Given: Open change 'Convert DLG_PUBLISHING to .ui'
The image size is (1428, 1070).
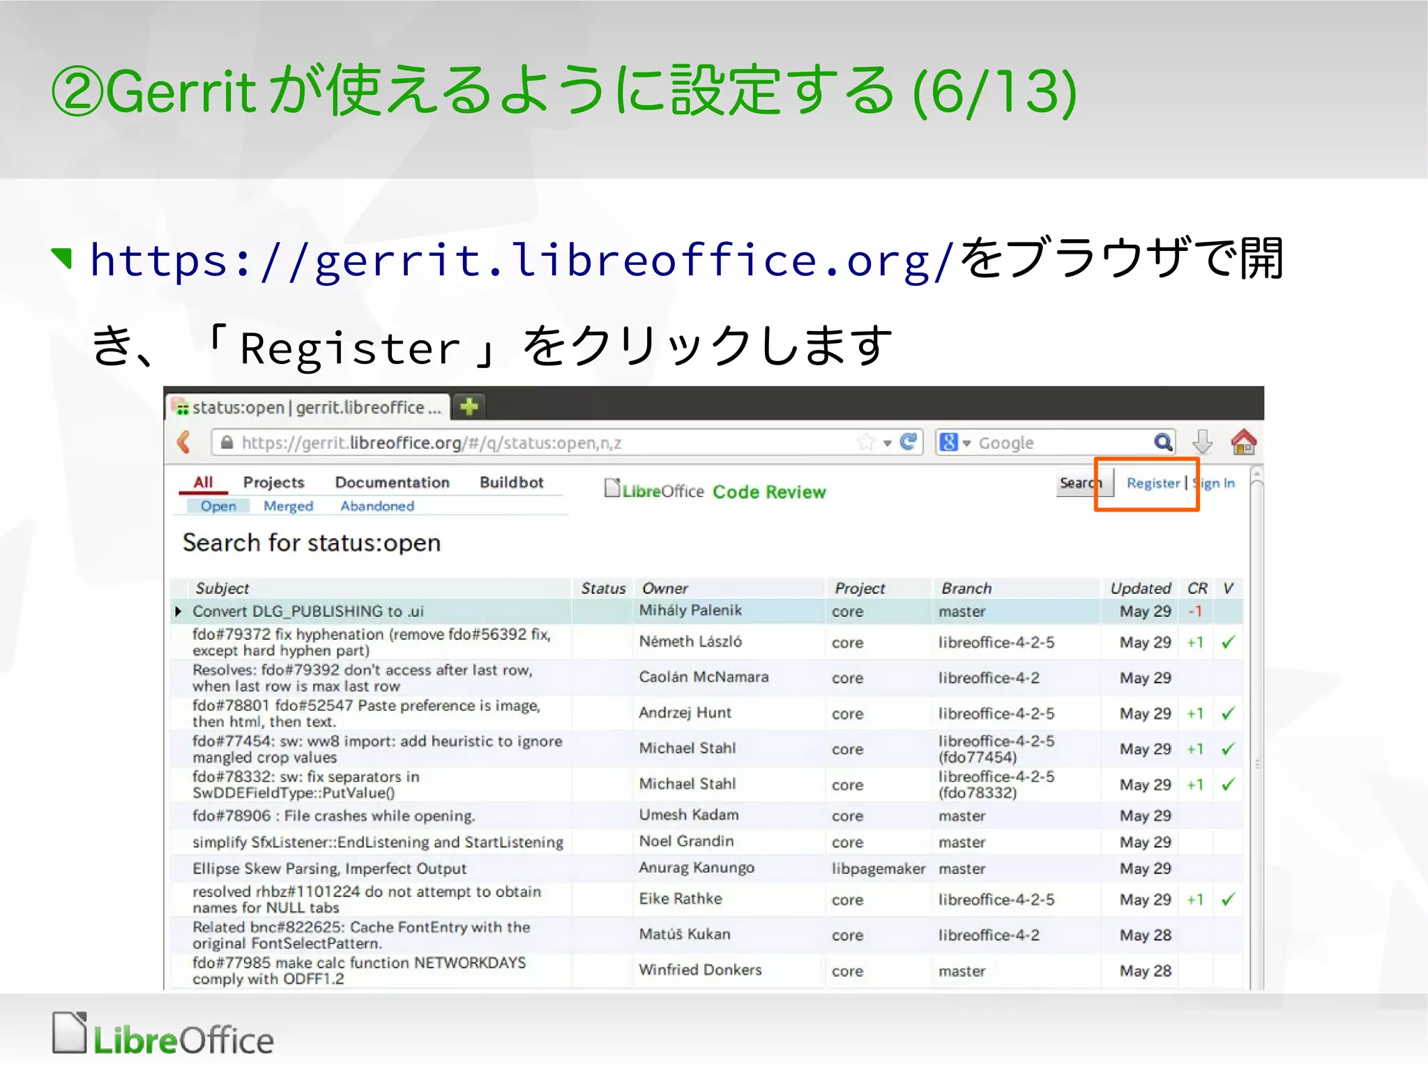Looking at the screenshot, I should click(307, 611).
